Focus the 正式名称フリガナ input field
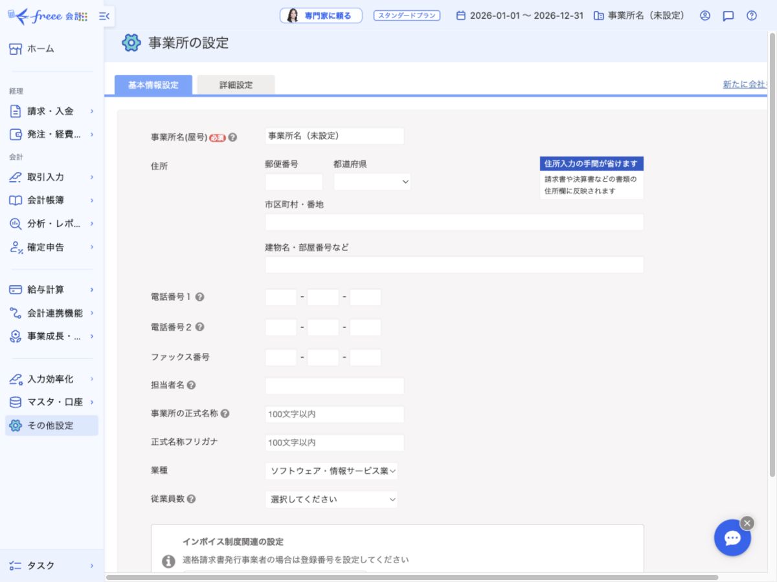777x582 pixels. tap(335, 443)
